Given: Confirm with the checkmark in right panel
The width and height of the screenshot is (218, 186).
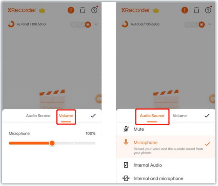Looking at the screenshot, I should click(x=207, y=115).
